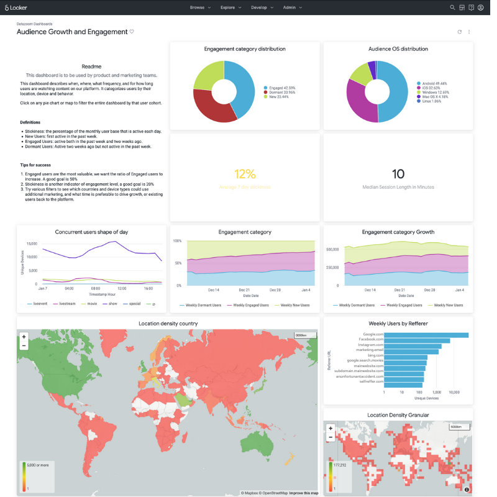Open the Develop dropdown menu
497x497 pixels.
click(x=261, y=7)
